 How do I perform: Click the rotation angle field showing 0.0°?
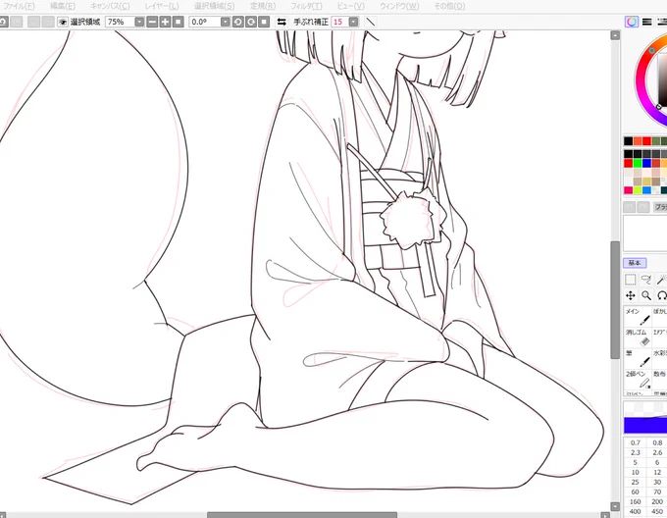tap(205, 22)
